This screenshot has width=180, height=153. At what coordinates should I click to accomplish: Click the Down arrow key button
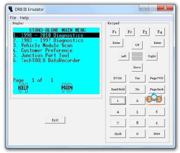(137, 67)
